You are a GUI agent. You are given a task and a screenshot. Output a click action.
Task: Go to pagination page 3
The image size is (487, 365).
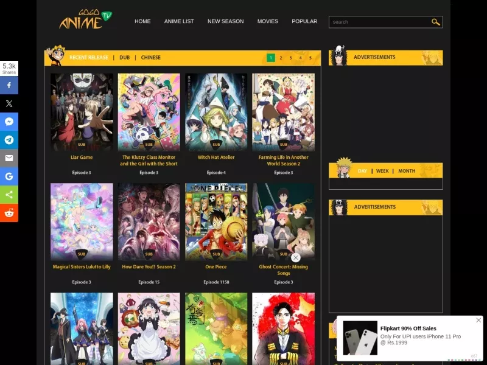pyautogui.click(x=291, y=58)
